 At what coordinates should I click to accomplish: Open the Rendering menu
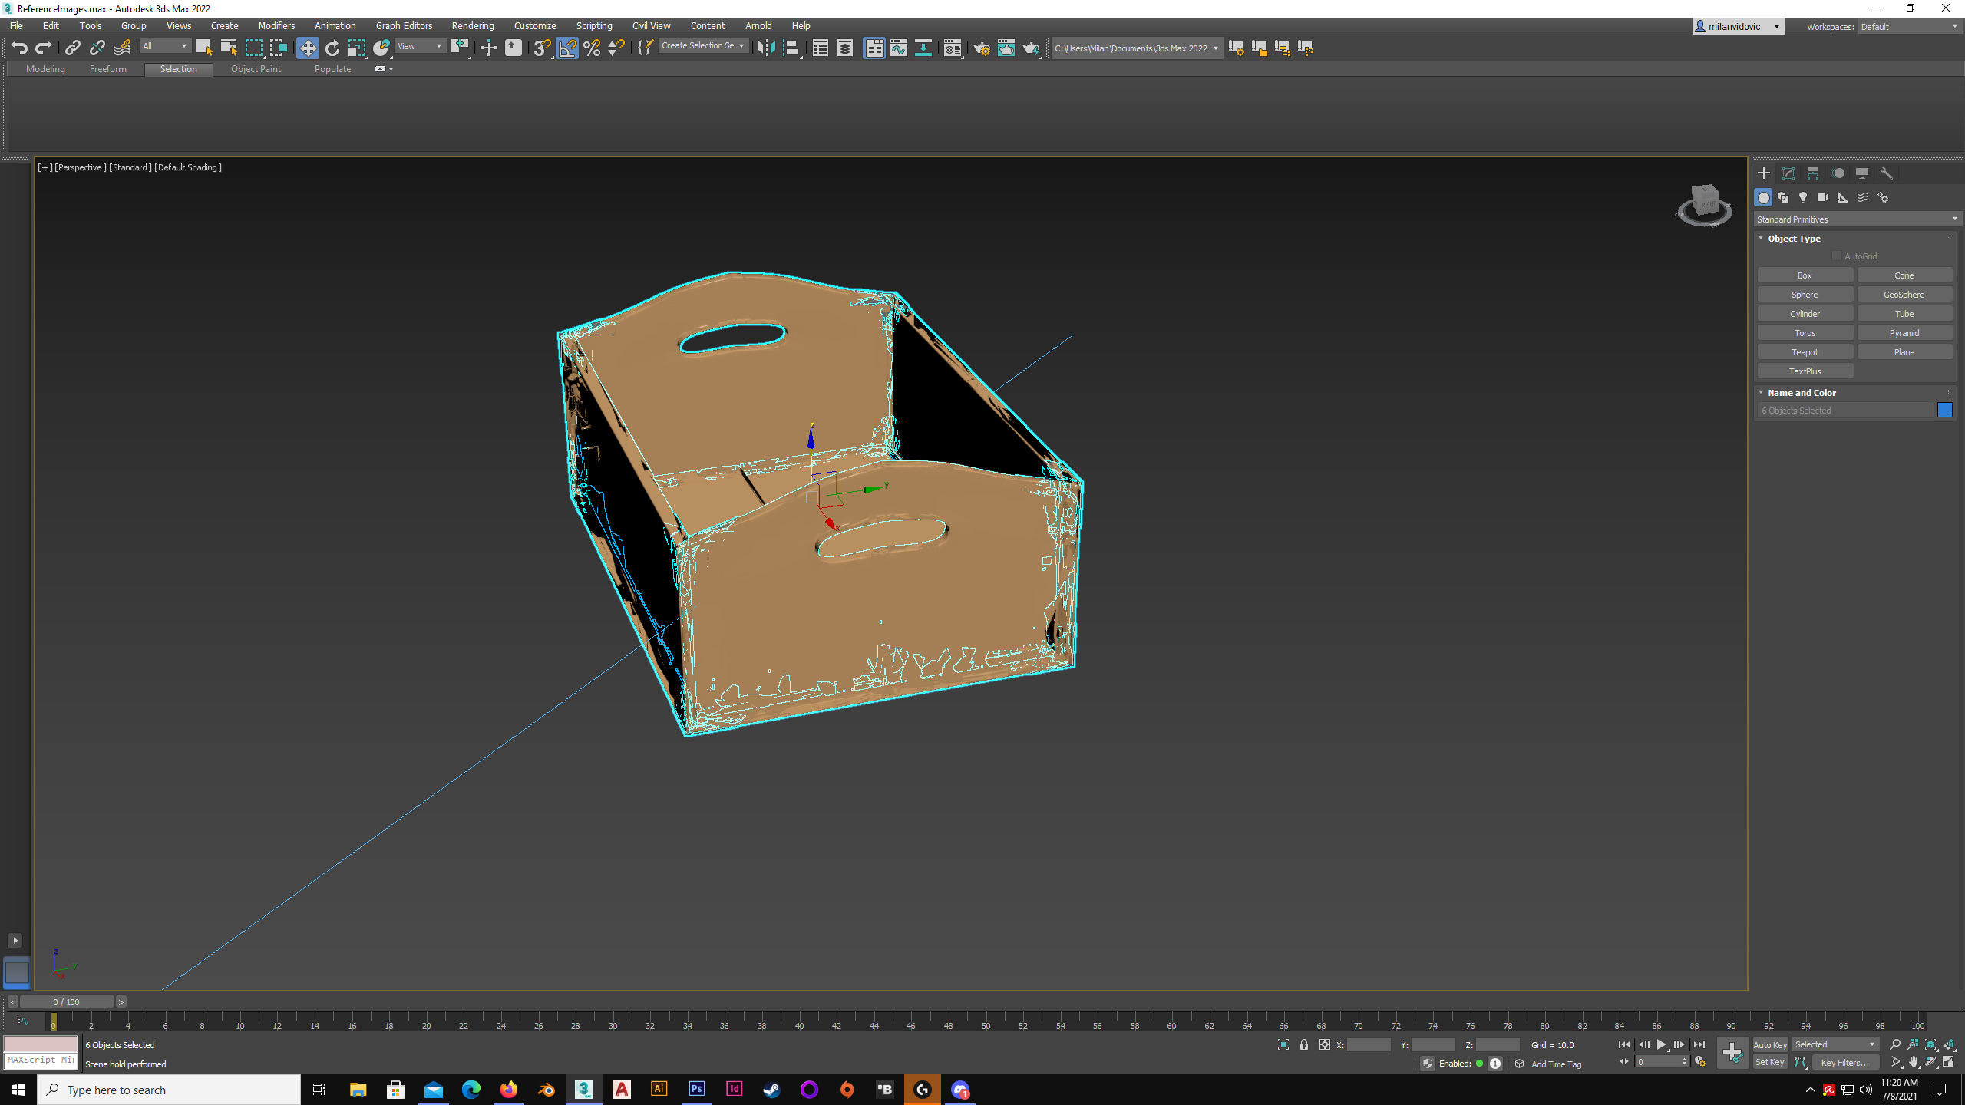pos(472,25)
